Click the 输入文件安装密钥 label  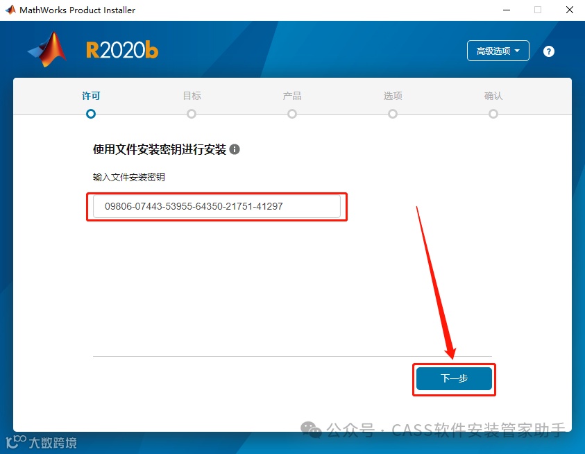click(x=128, y=177)
